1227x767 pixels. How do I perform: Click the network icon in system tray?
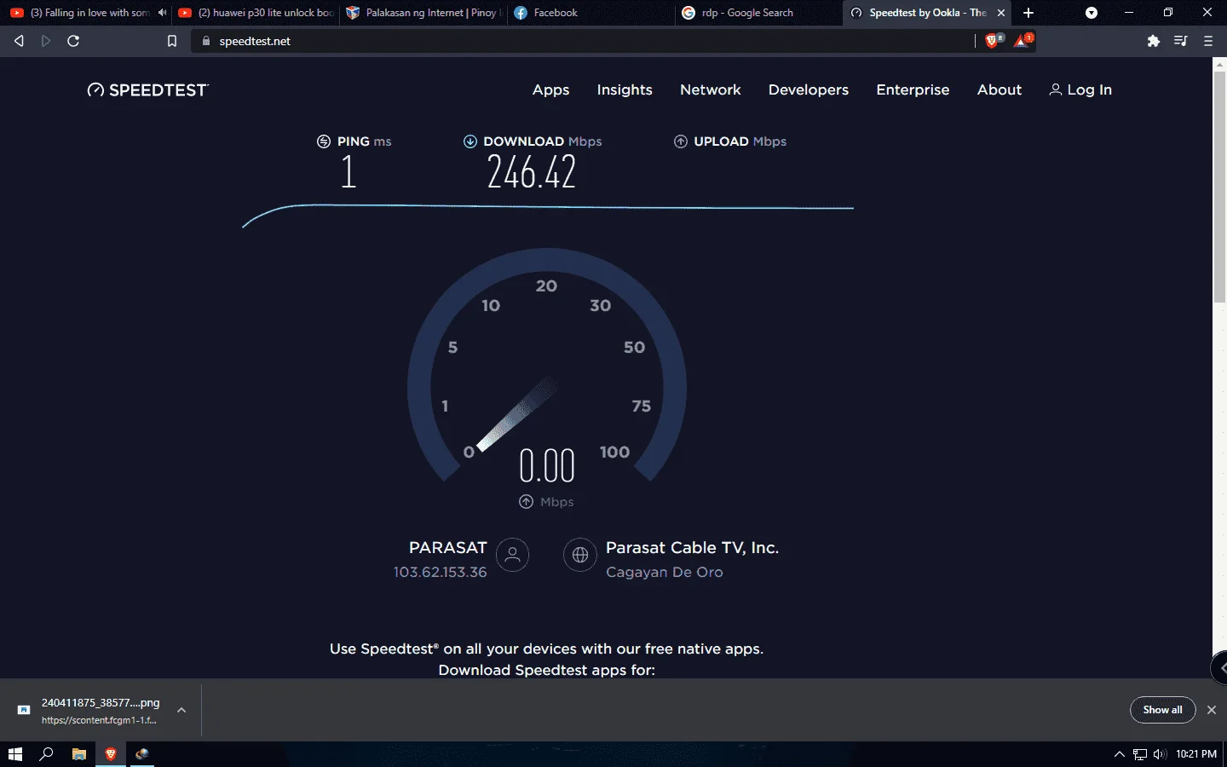pyautogui.click(x=1140, y=754)
